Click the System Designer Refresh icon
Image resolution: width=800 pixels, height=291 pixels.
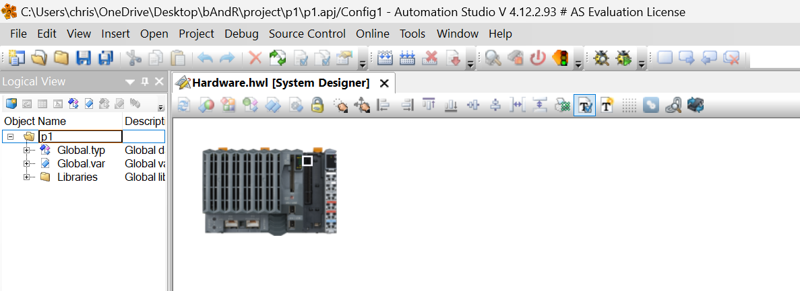[x=184, y=105]
